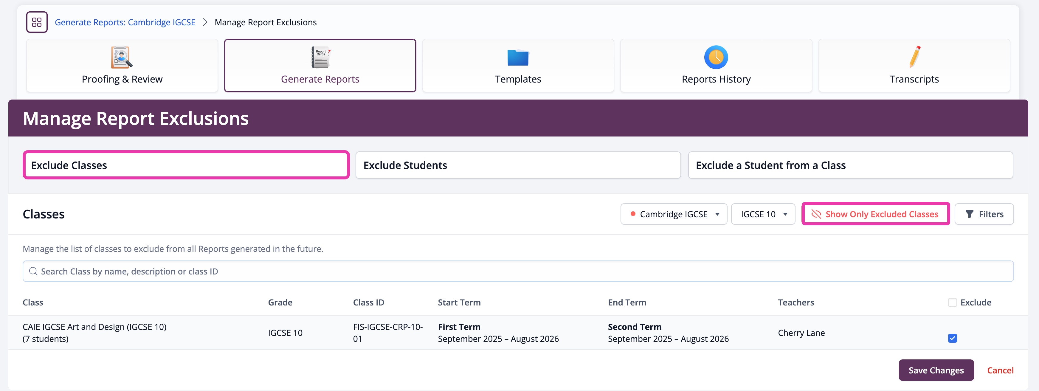
Task: Open the Cambridge IGCSE programme dropdown
Action: point(674,214)
